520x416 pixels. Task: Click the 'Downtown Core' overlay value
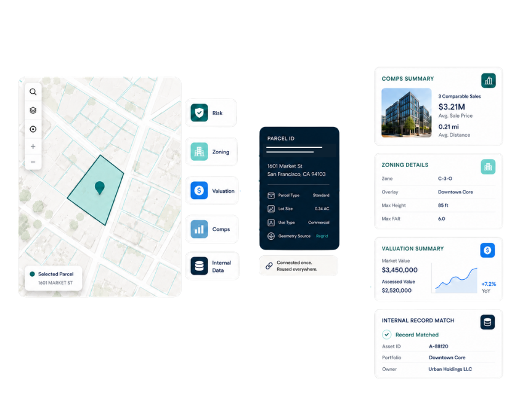click(x=455, y=192)
